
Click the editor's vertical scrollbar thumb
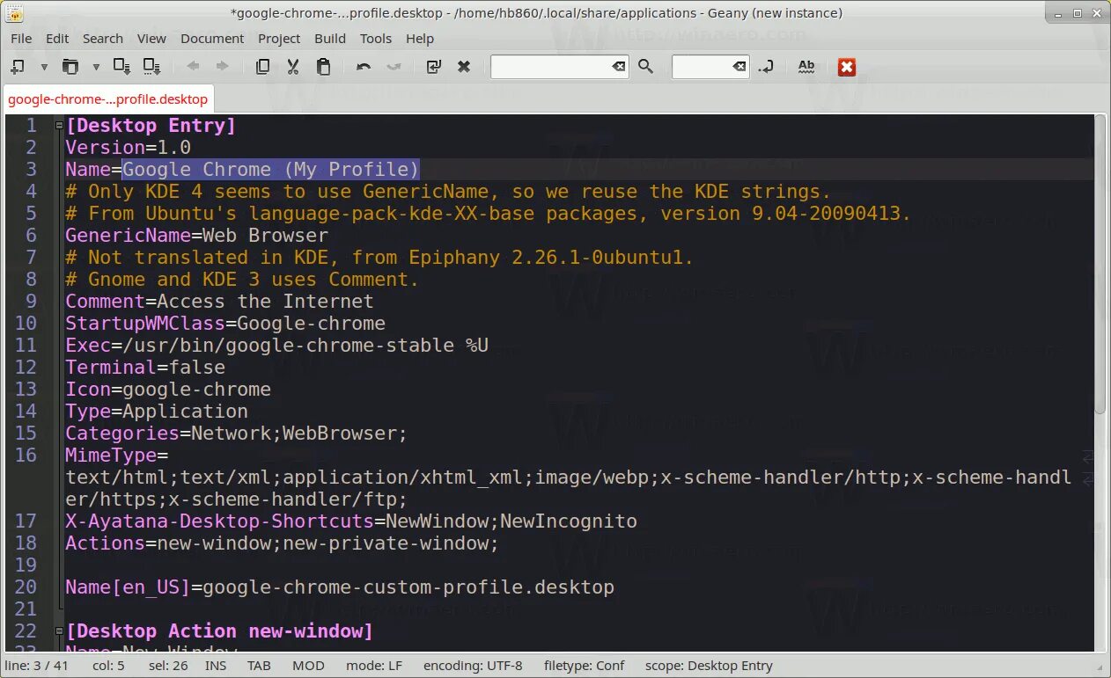(x=1100, y=265)
